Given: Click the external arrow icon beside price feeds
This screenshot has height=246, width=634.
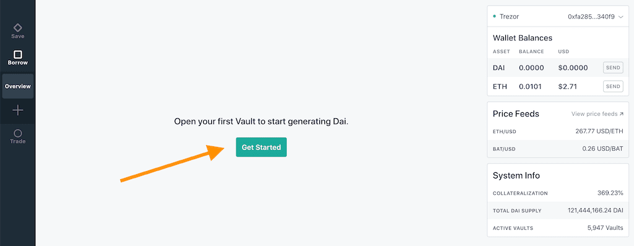Looking at the screenshot, I should 621,114.
